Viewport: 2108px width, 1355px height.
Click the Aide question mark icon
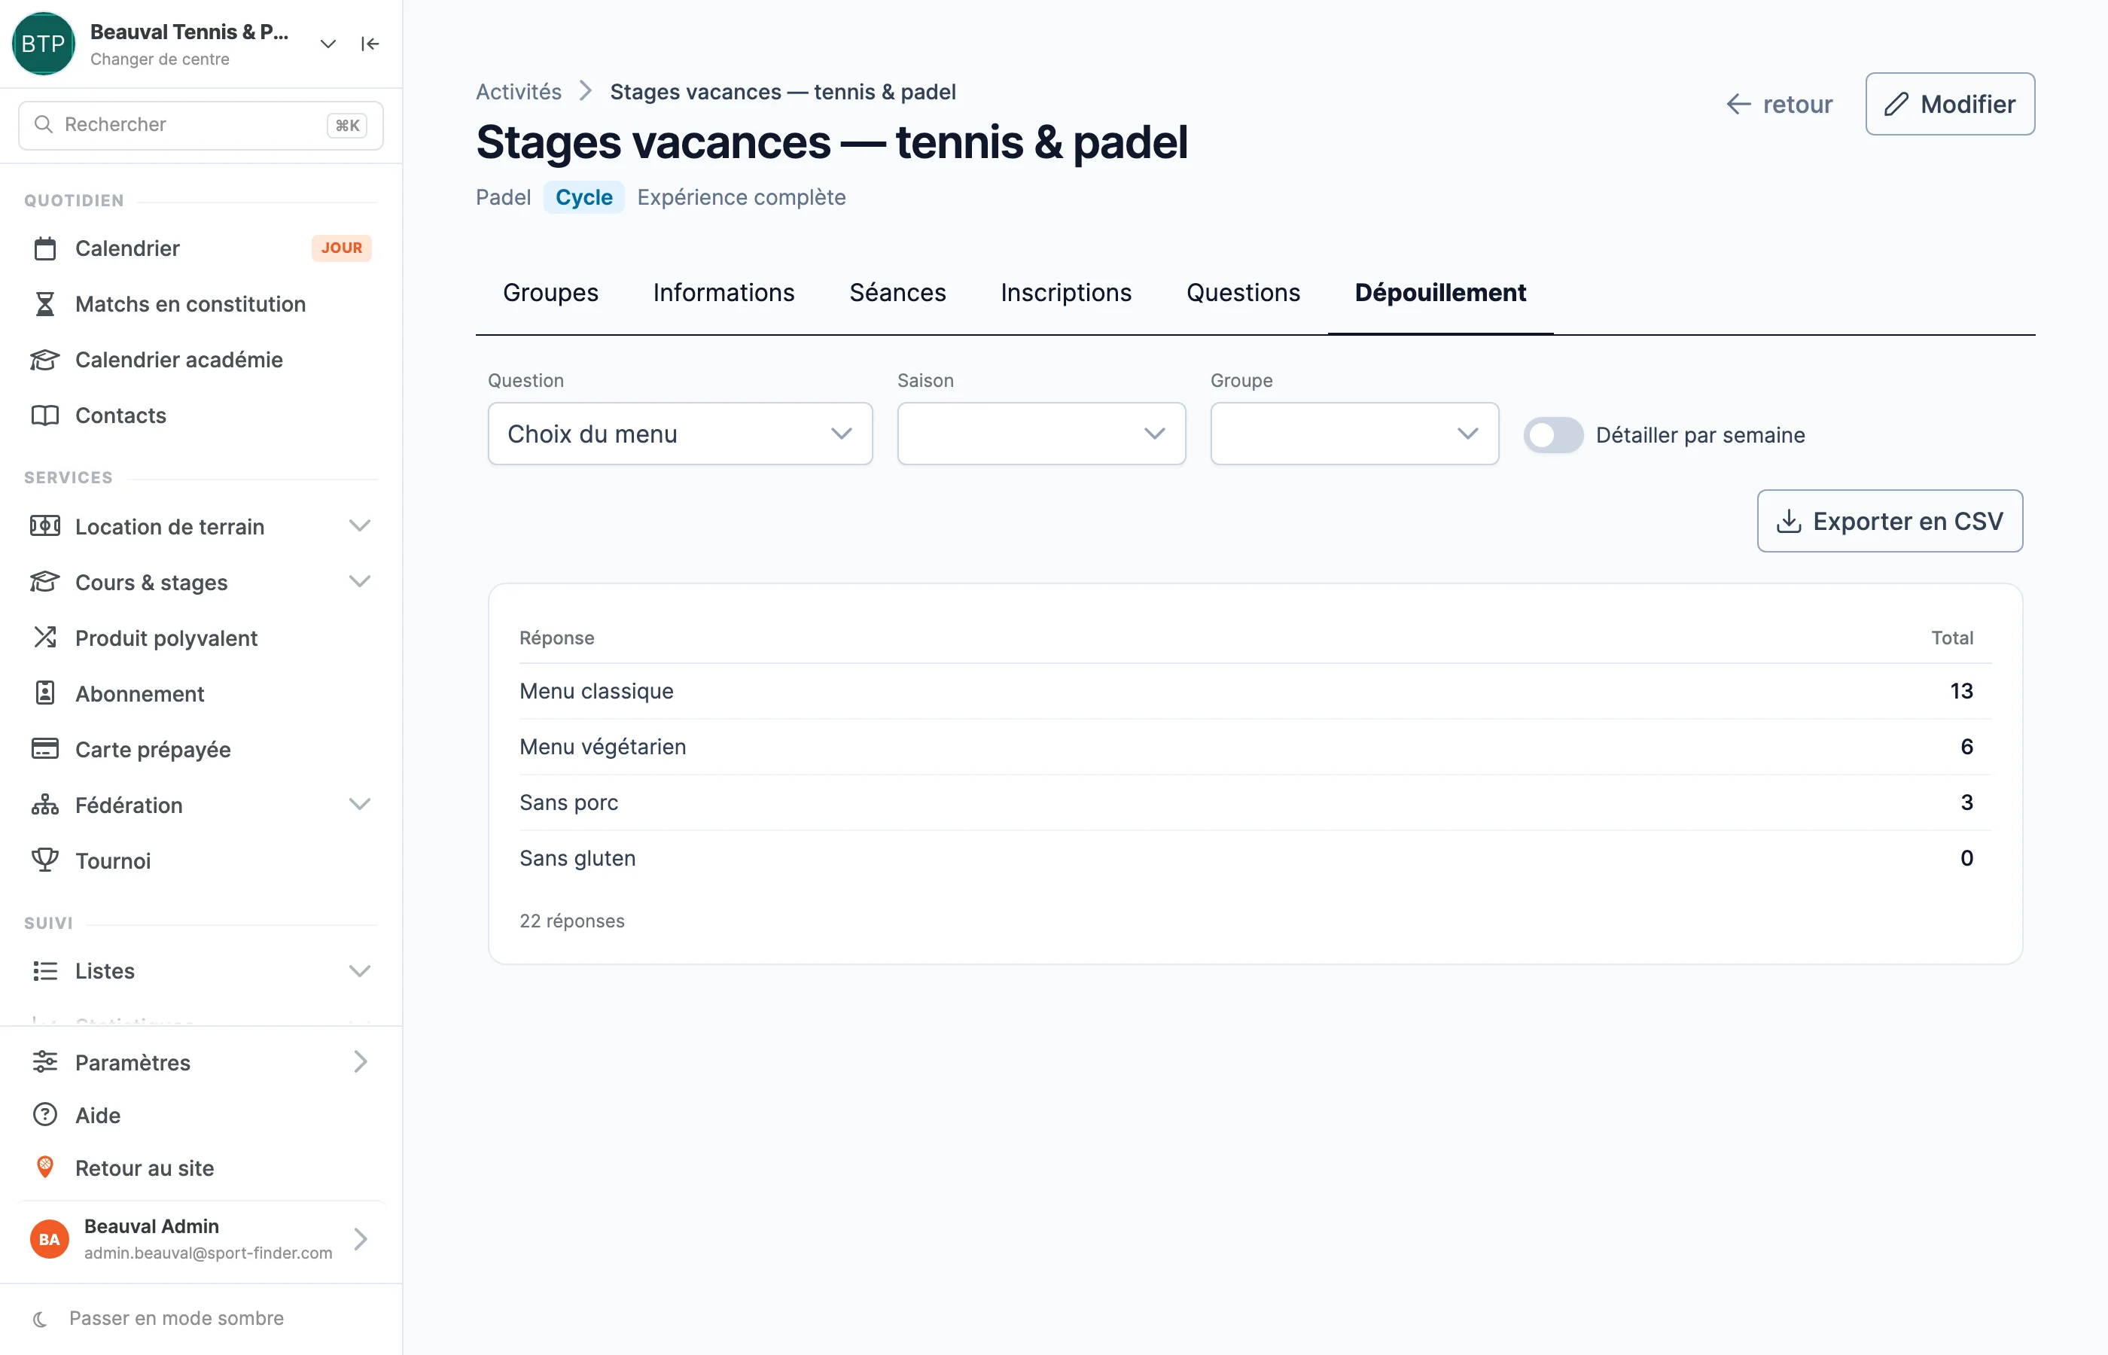pos(45,1115)
